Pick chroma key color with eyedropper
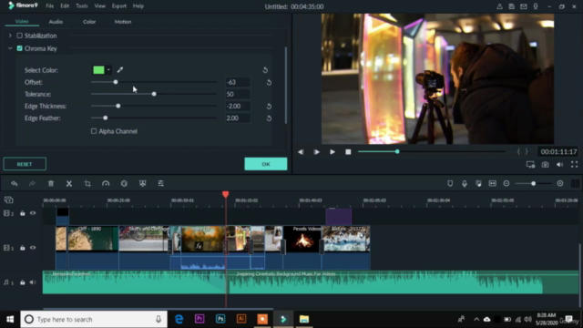The height and width of the screenshot is (328, 583). (120, 70)
